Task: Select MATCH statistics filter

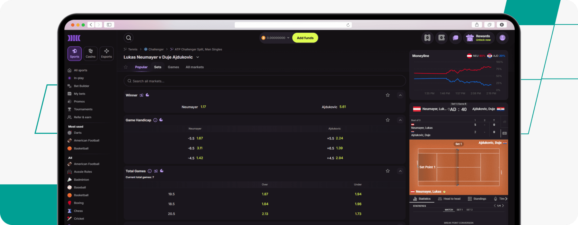Action: (x=449, y=210)
